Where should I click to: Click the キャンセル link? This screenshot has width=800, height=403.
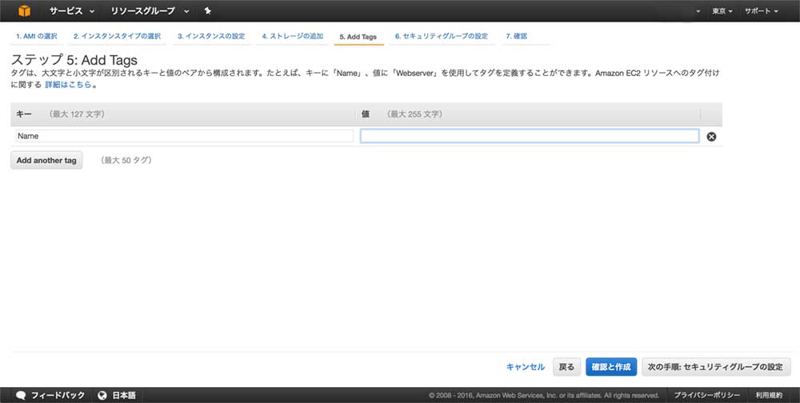point(525,367)
